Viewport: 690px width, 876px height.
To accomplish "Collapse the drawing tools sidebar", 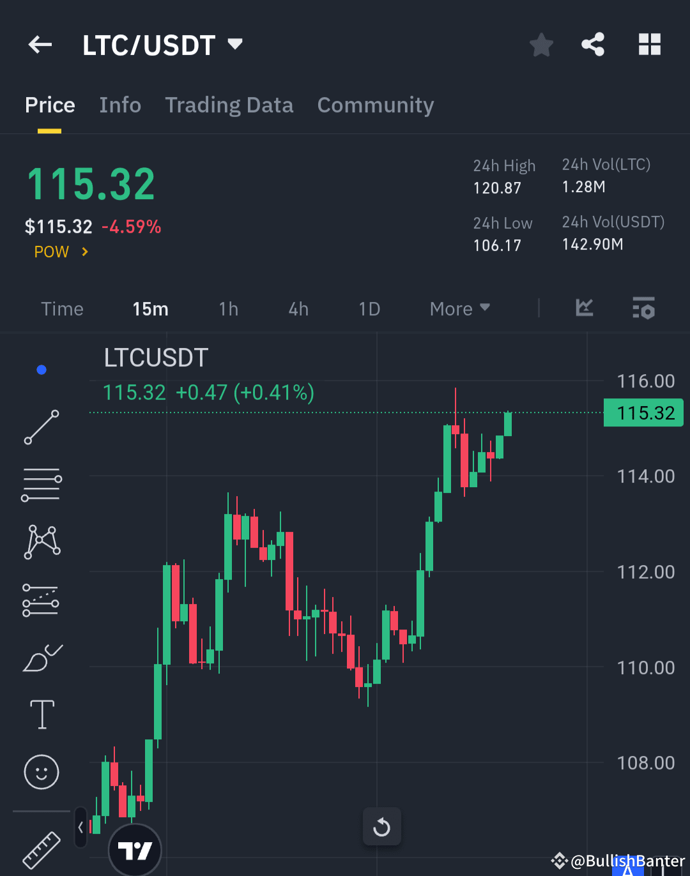I will pos(80,826).
